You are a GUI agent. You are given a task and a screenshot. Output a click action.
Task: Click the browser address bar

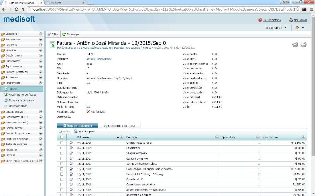[163, 9]
